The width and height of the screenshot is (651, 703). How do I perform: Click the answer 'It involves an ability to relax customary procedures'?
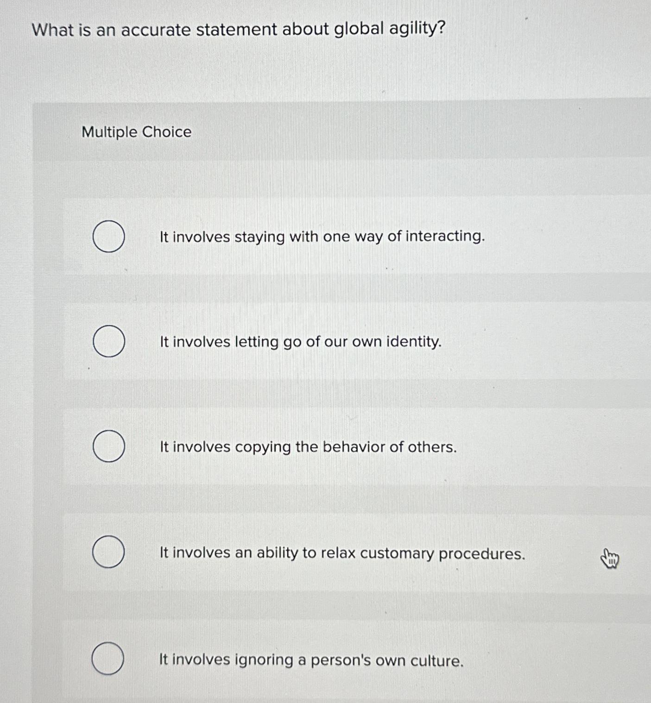(341, 553)
